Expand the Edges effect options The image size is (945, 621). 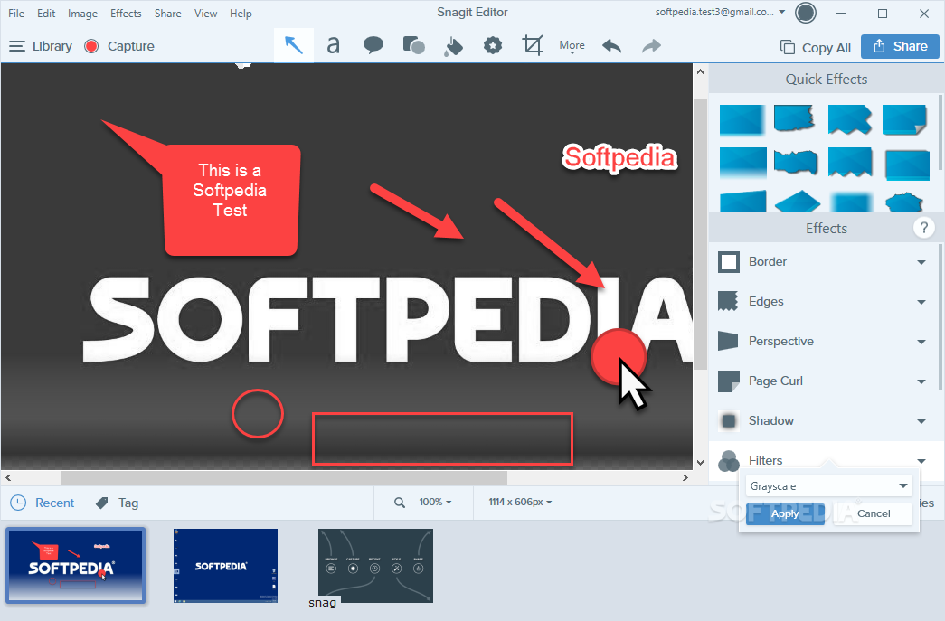(x=921, y=302)
